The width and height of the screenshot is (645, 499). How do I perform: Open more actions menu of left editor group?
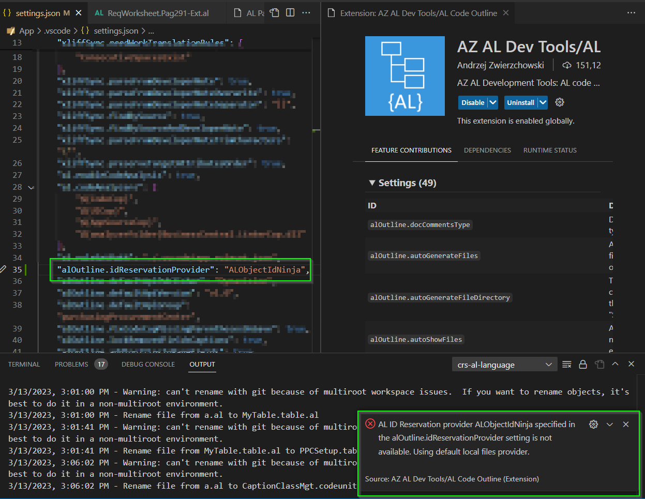306,13
